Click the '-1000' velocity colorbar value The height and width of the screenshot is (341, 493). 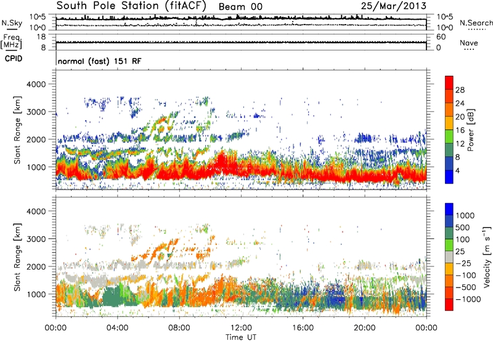tap(468, 299)
